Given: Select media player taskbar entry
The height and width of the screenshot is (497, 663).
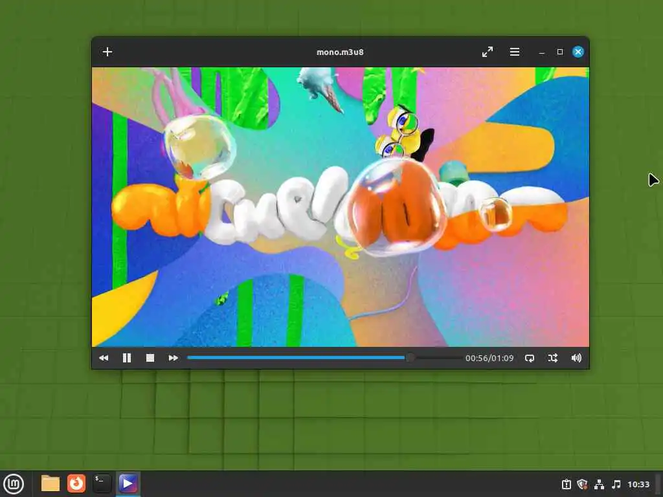Looking at the screenshot, I should tap(128, 483).
